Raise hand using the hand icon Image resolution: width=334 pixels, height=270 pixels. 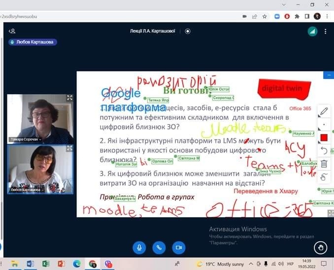(x=320, y=247)
